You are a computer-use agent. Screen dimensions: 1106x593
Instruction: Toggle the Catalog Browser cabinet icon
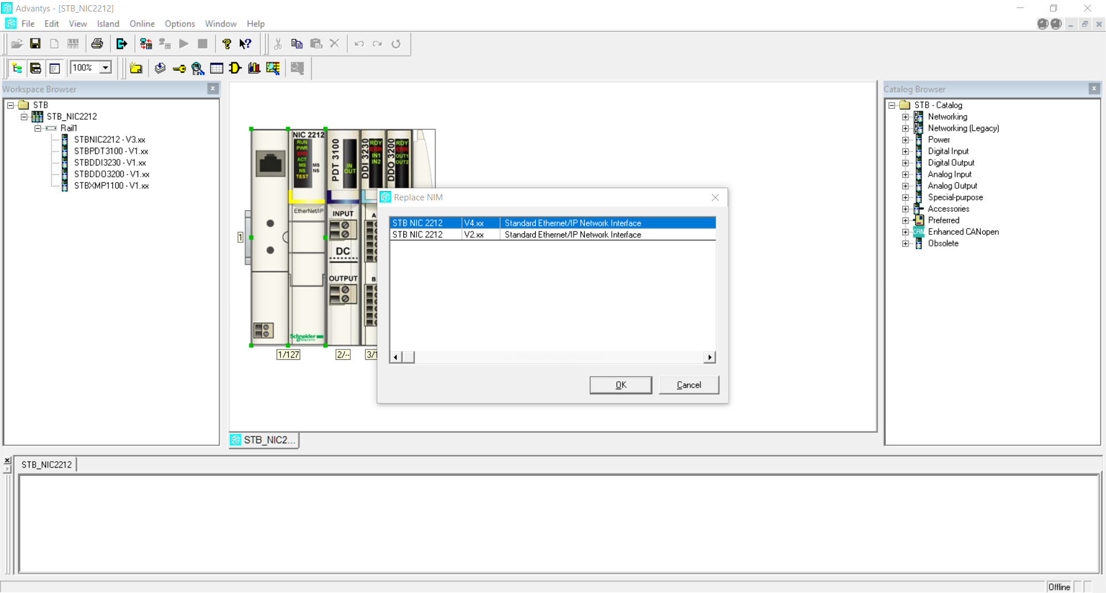[36, 69]
